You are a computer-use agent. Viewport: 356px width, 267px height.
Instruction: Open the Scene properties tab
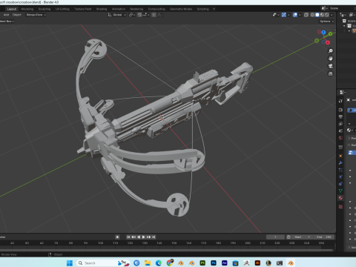340,131
